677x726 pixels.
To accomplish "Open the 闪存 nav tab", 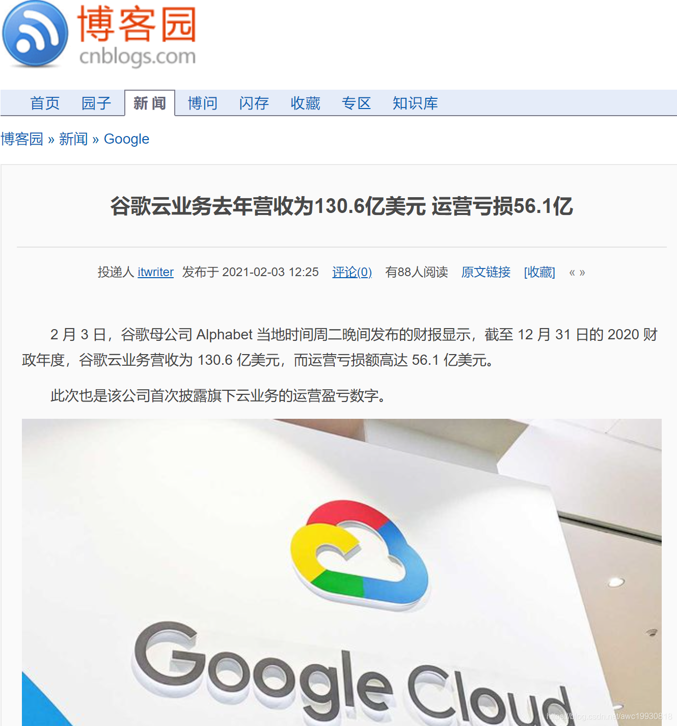I will point(254,103).
